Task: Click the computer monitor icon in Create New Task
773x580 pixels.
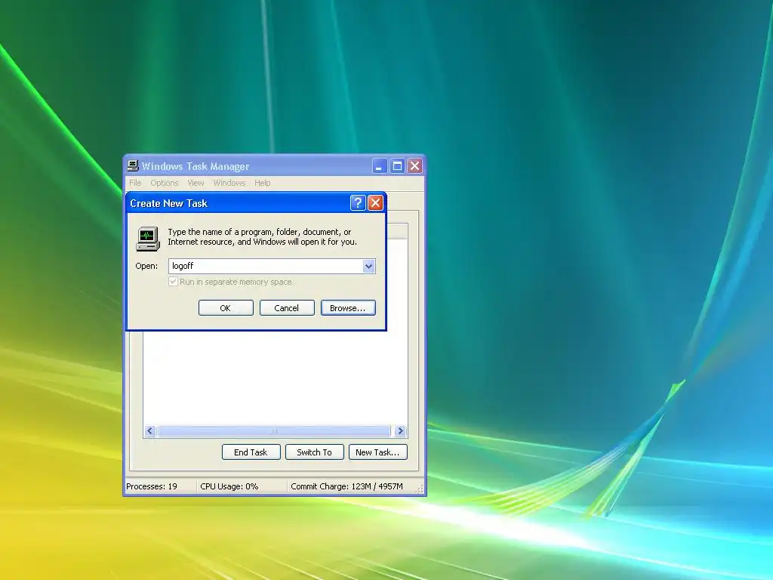Action: (148, 239)
